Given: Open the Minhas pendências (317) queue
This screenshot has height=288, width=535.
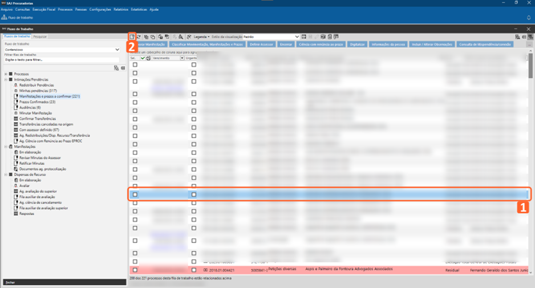Looking at the screenshot, I should click(x=38, y=91).
